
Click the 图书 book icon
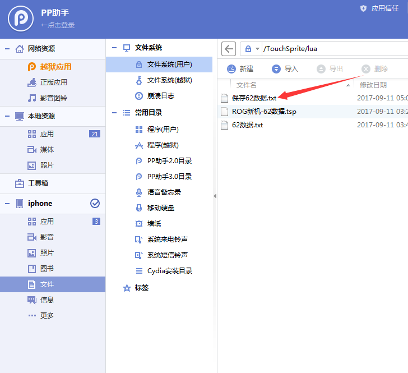(32, 269)
